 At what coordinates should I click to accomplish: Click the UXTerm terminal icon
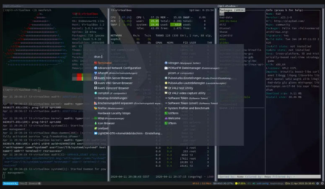coord(166,113)
